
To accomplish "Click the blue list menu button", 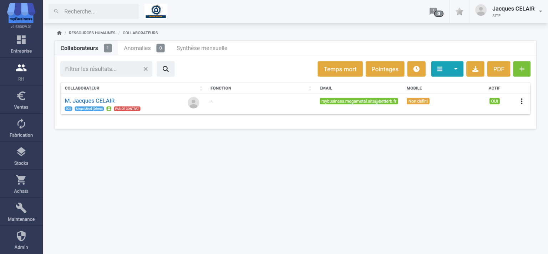I will pyautogui.click(x=440, y=69).
